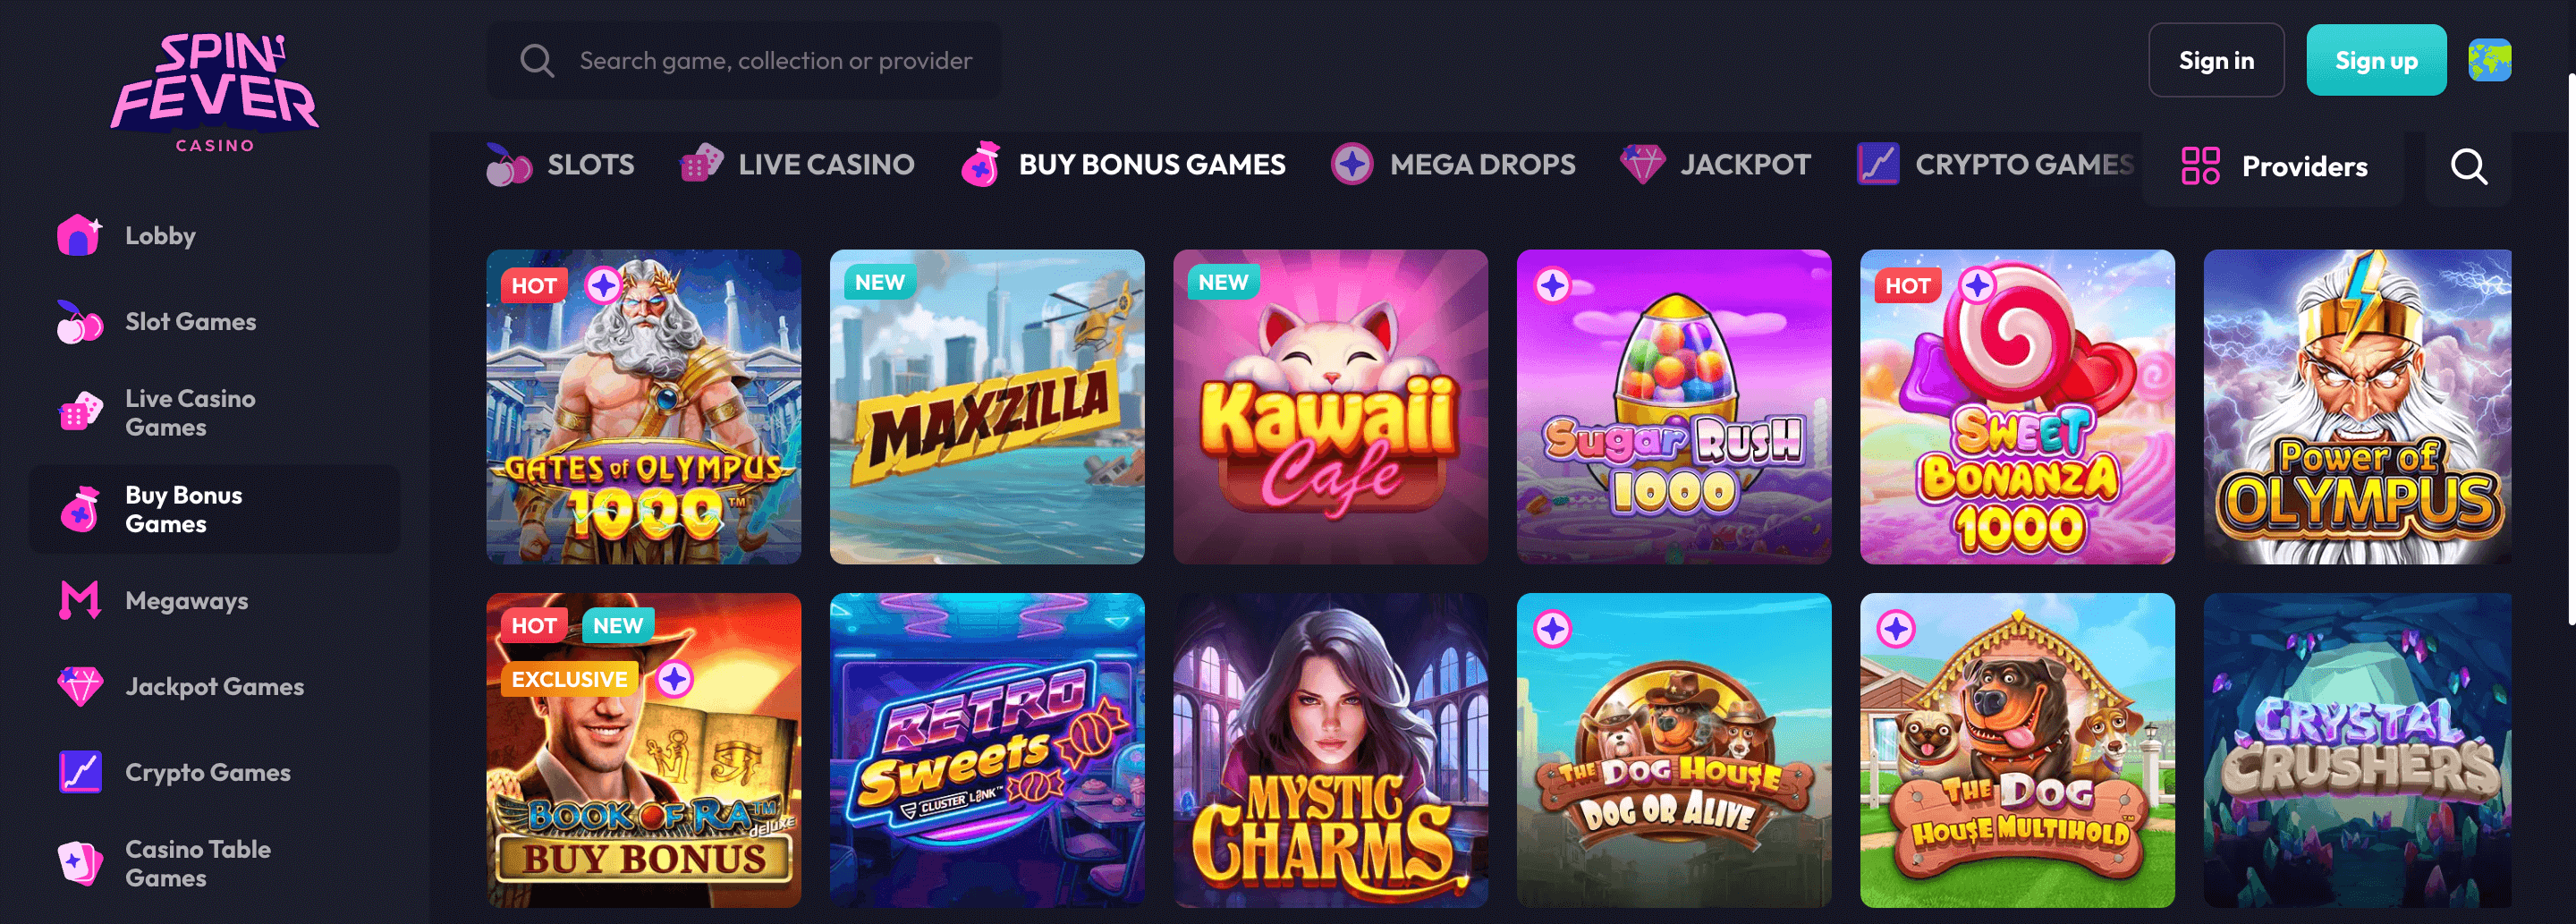Click the Jackpot Games diamond icon in sidebar
The width and height of the screenshot is (2576, 924).
(x=79, y=686)
